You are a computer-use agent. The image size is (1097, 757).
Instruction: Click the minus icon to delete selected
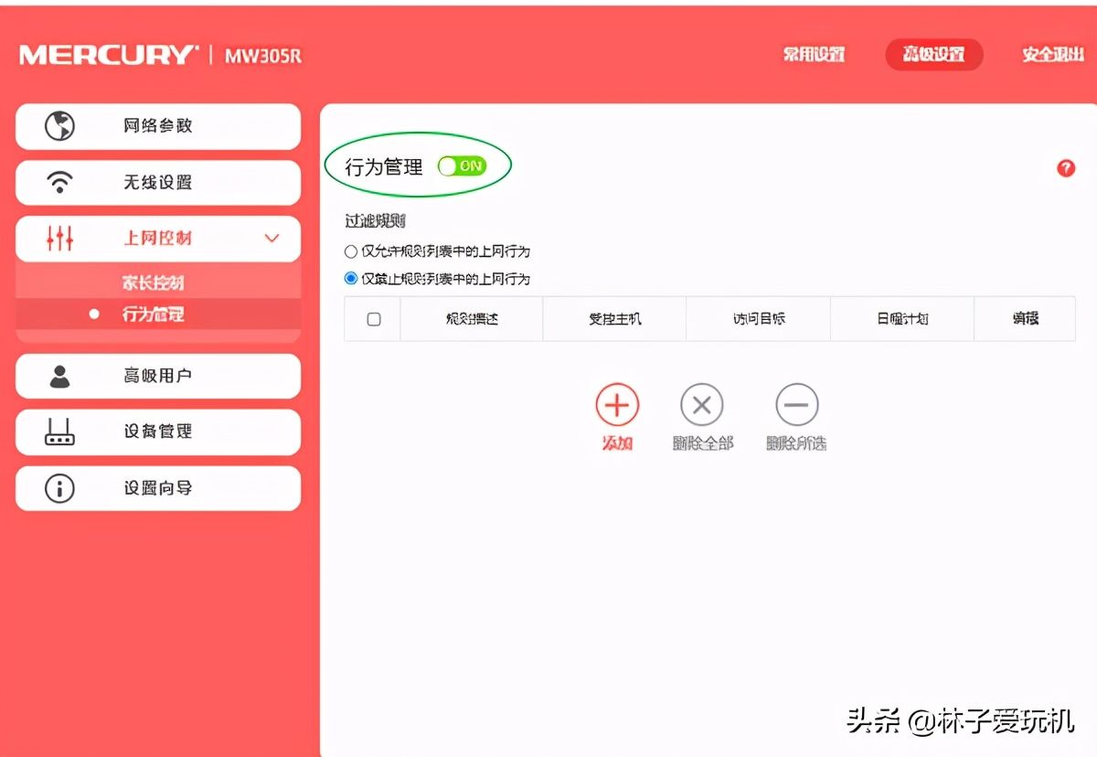pos(796,405)
